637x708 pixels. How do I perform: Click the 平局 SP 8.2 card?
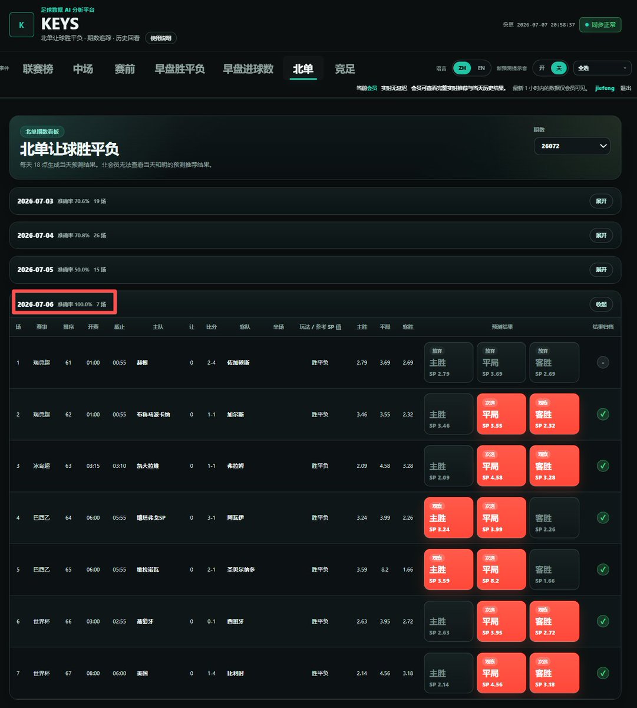point(501,569)
